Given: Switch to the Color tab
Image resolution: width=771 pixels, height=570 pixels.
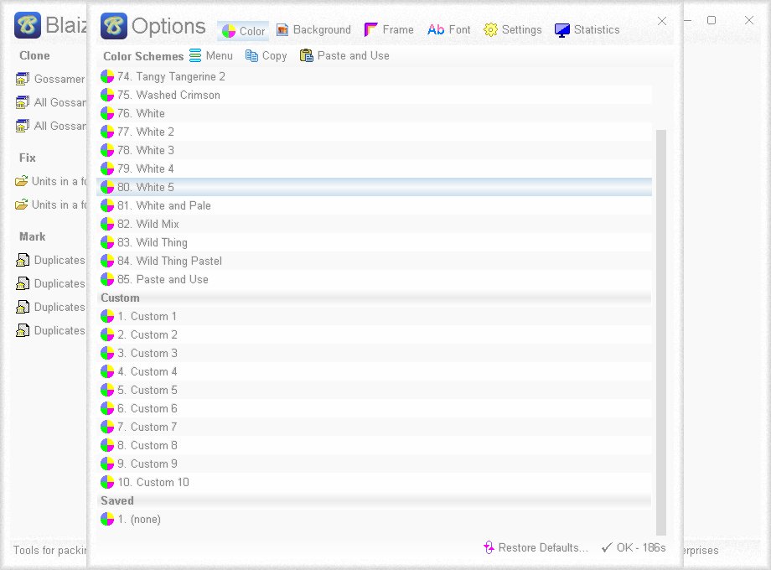Looking at the screenshot, I should pyautogui.click(x=243, y=31).
